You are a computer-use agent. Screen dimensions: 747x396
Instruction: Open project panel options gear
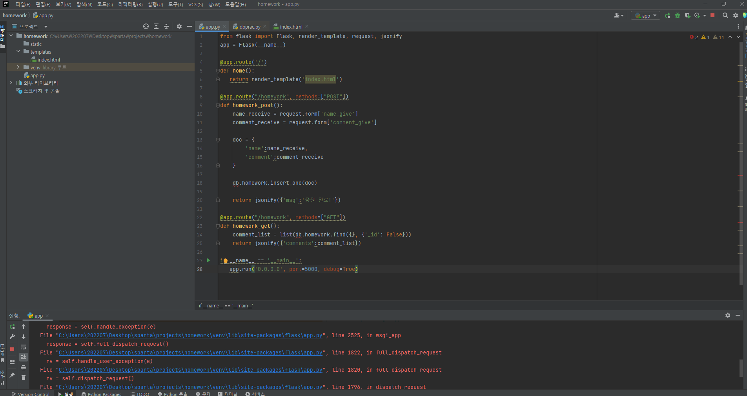pos(179,26)
